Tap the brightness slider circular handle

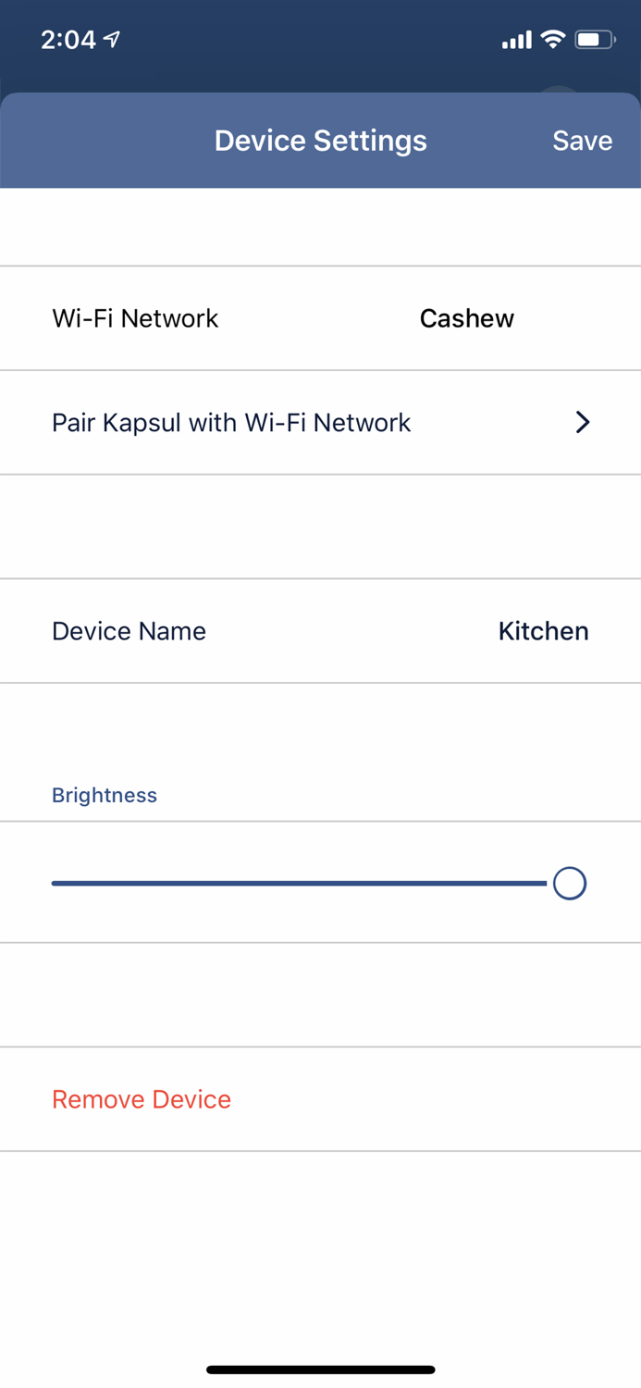click(569, 883)
